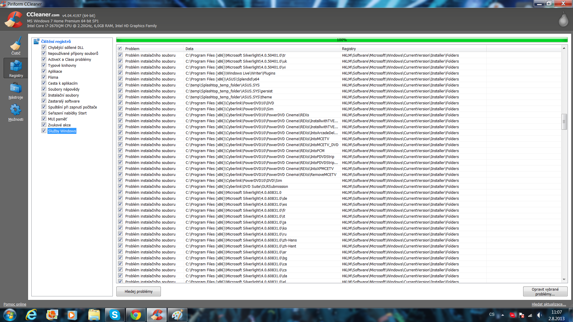Uncheck Zastaralý software option
Screen dimensions: 573x322
pyautogui.click(x=44, y=101)
